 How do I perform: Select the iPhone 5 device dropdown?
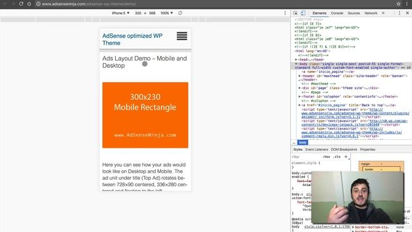pos(120,13)
